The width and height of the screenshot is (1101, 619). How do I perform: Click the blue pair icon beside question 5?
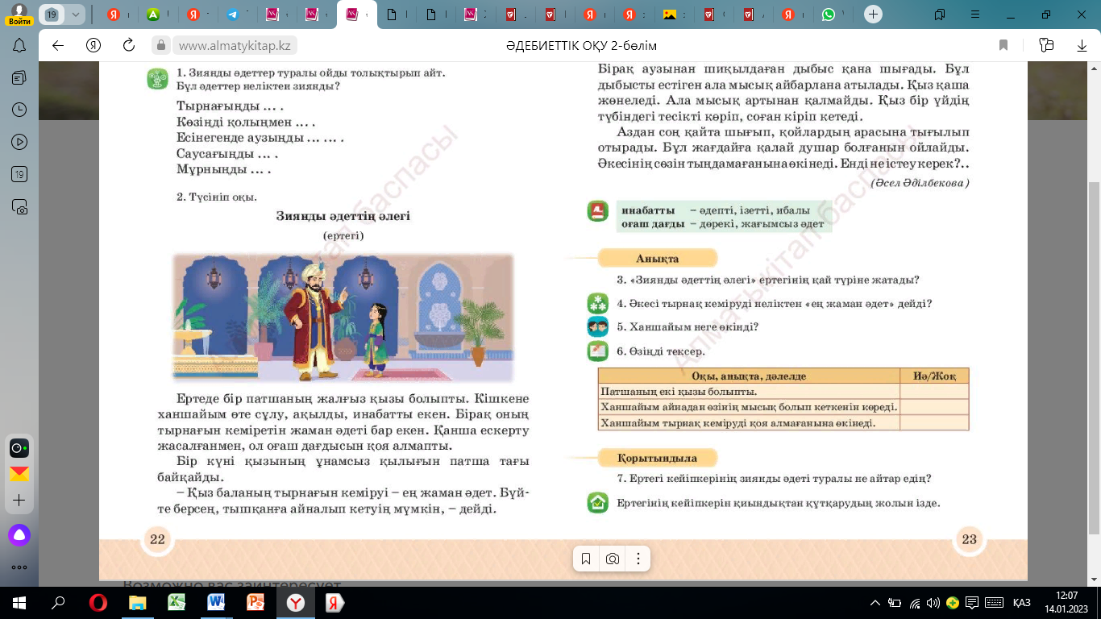(x=597, y=327)
